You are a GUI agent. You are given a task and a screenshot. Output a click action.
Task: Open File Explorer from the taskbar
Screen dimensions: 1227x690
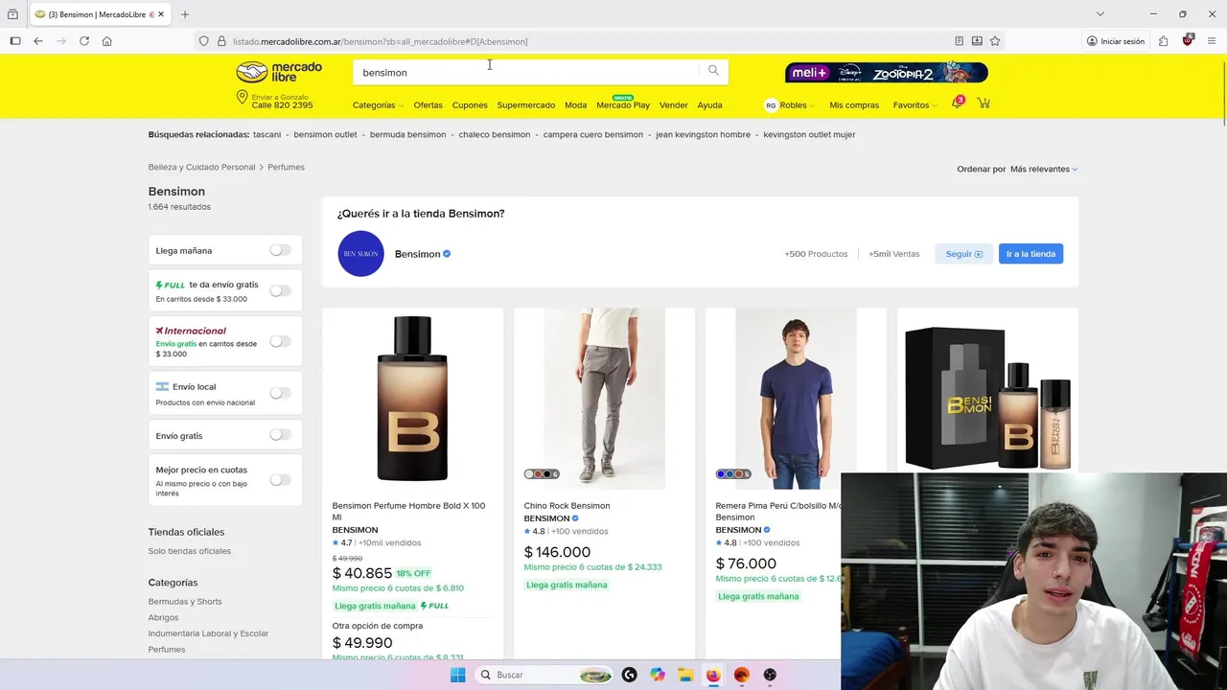[x=685, y=675]
